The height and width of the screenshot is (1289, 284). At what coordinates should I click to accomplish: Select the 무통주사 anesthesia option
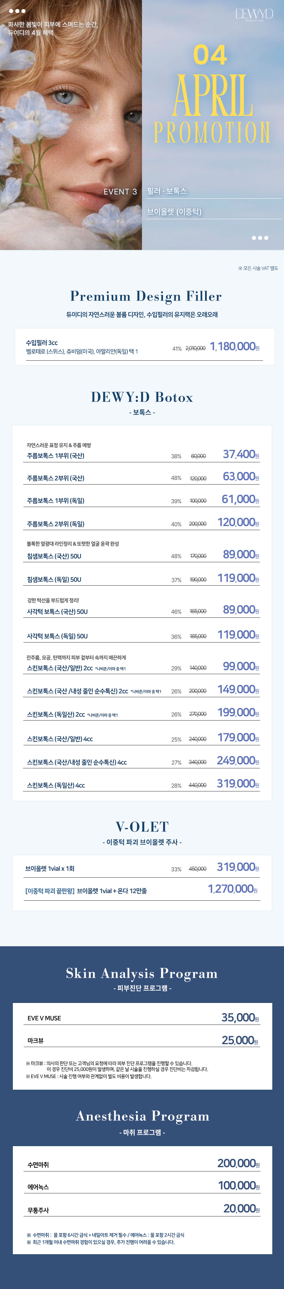click(38, 1210)
